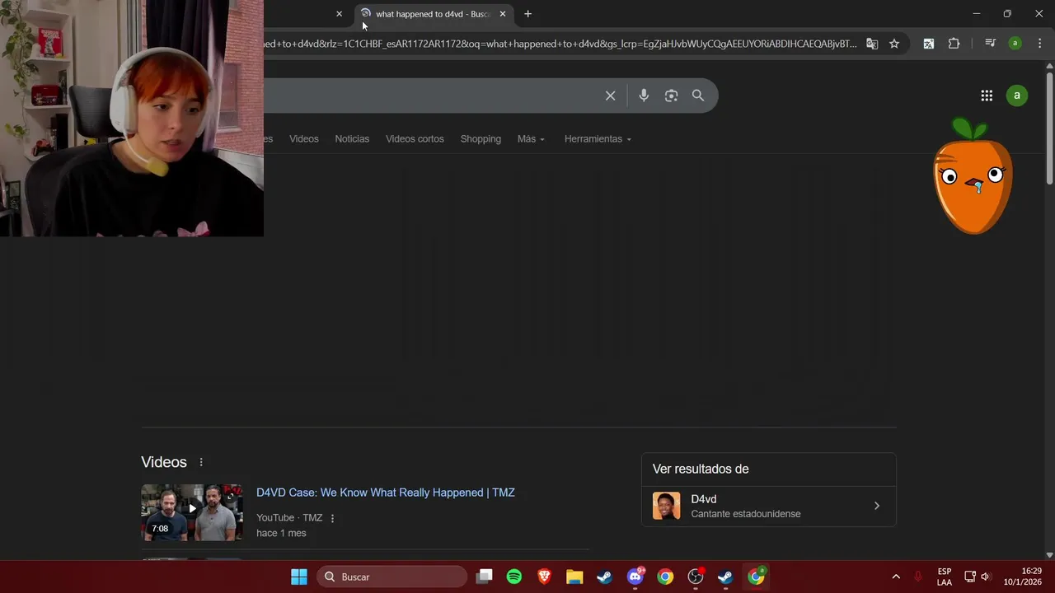This screenshot has width=1055, height=593.
Task: Submit search using the magnifier icon
Action: click(698, 96)
